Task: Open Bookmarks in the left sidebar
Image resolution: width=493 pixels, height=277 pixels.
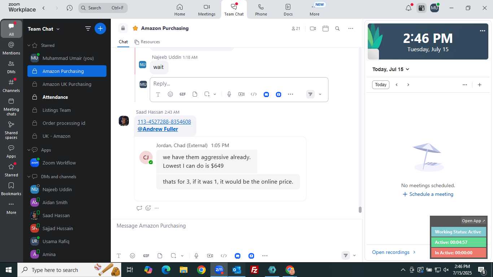Action: [x=11, y=189]
